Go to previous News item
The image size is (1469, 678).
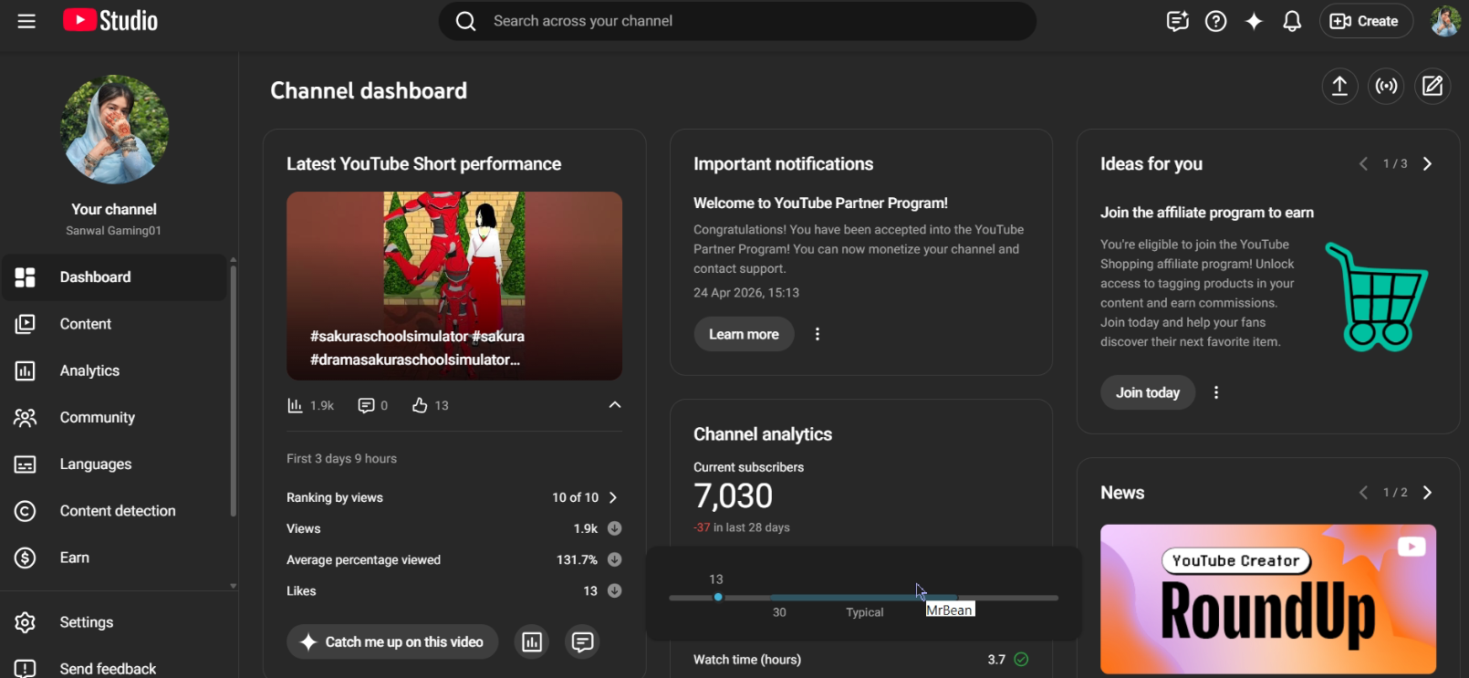tap(1363, 493)
